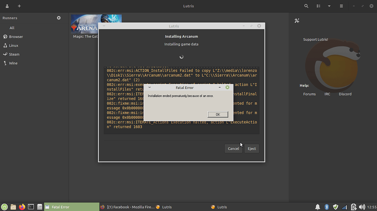The width and height of the screenshot is (377, 211).
Task: Open clipboard notes tray icon
Action: [x=353, y=207]
